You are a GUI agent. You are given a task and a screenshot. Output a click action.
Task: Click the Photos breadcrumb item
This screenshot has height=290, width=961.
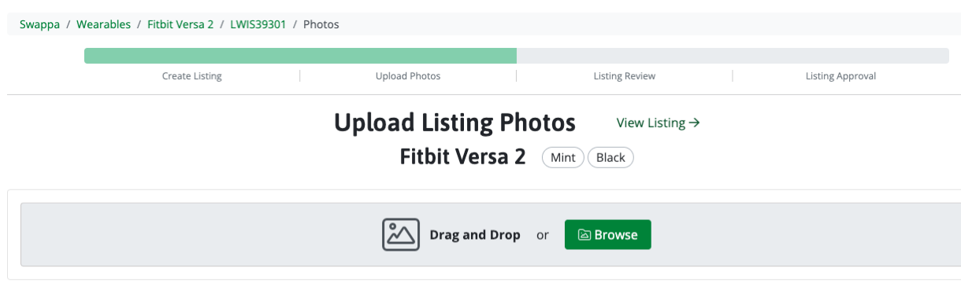pos(321,24)
